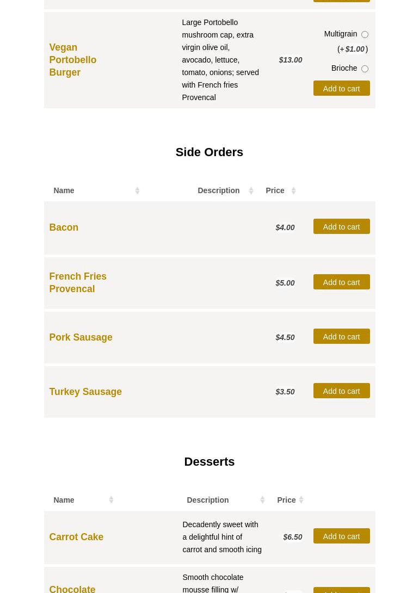Open the Turkey Sausage link
The width and height of the screenshot is (419, 593).
85,392
